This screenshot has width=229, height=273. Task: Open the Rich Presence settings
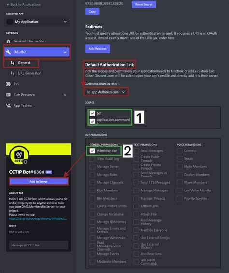point(24,95)
